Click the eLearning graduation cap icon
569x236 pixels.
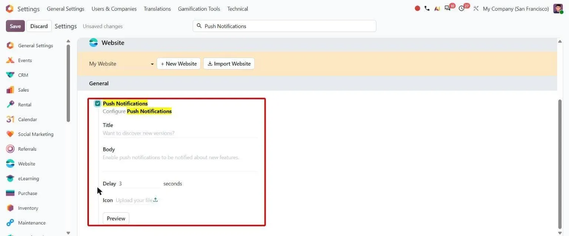[10, 178]
